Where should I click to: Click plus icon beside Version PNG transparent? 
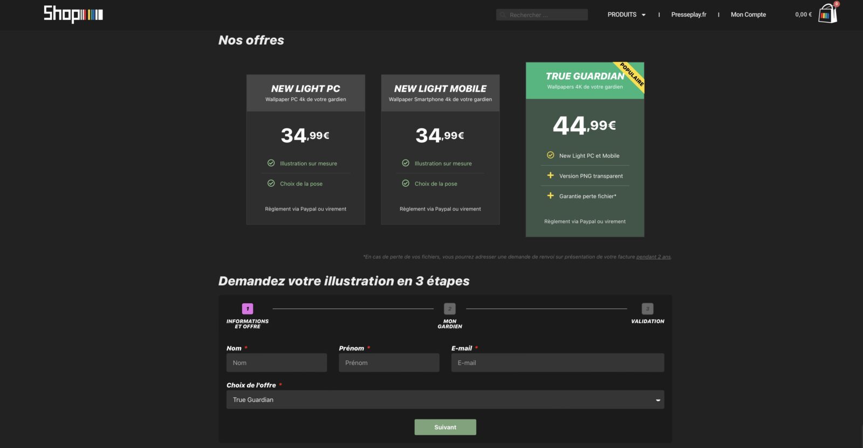(550, 176)
